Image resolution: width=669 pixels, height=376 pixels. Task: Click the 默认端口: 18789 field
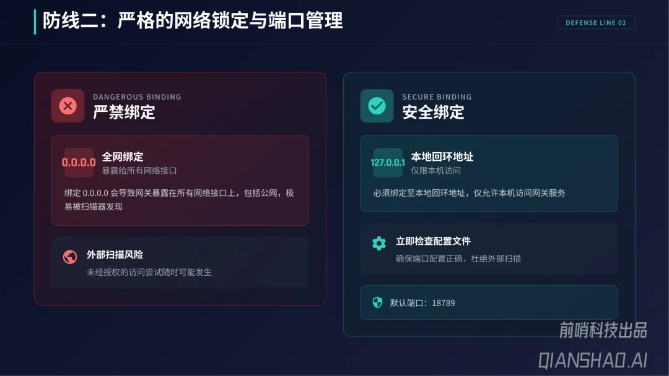click(489, 302)
